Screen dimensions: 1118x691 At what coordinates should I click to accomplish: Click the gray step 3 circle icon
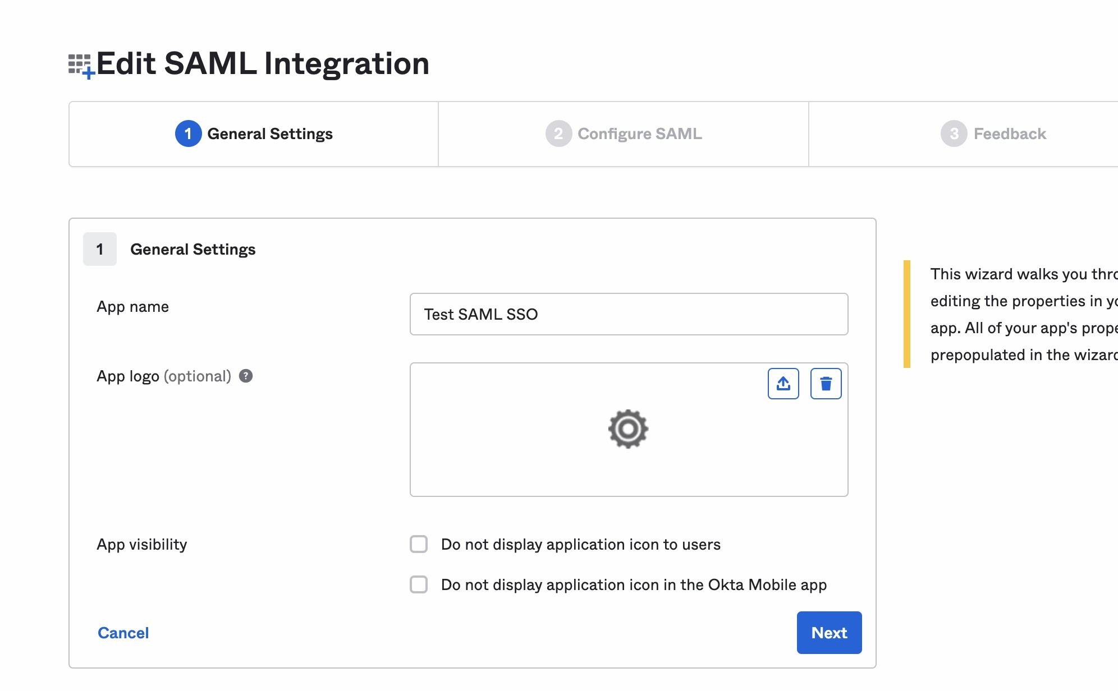(954, 134)
